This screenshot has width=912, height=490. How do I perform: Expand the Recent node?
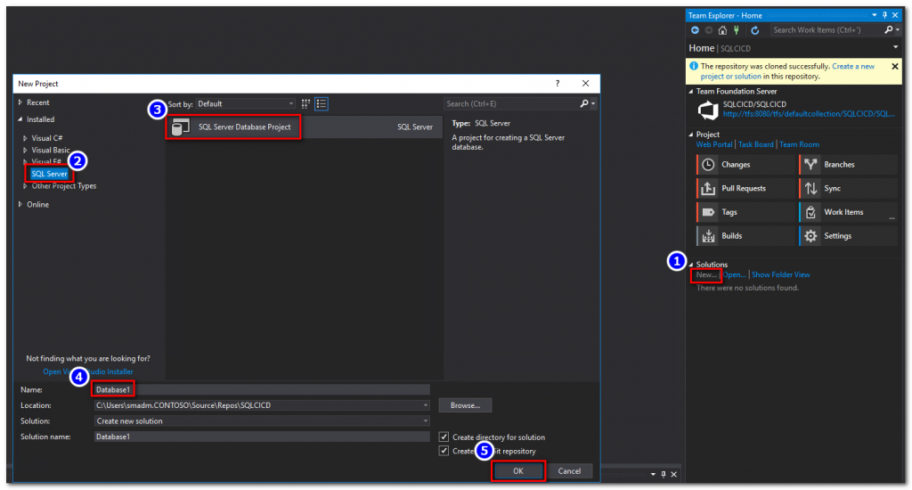click(20, 102)
